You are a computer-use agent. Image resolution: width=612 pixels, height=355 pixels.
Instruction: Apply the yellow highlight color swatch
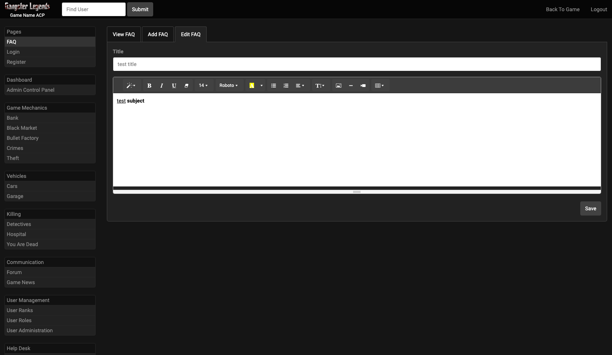[x=252, y=85]
